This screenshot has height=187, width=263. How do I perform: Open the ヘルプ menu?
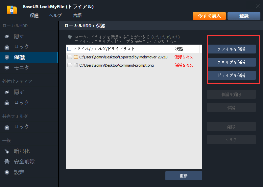55,15
